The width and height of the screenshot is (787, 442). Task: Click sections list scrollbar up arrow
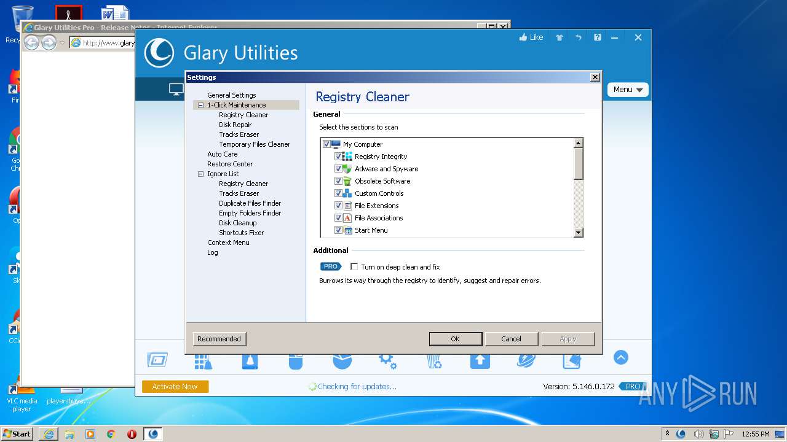[578, 143]
